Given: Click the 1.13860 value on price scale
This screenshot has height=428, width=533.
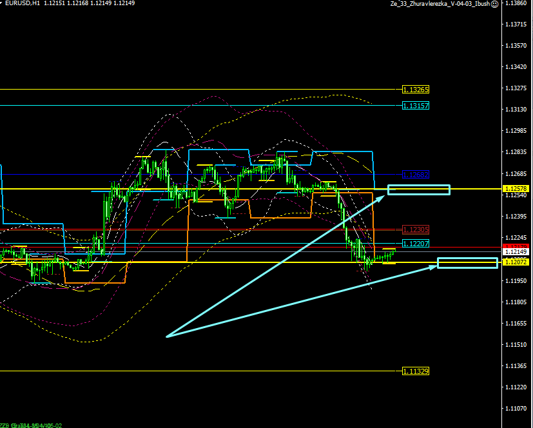Looking at the screenshot, I should 516,3.
